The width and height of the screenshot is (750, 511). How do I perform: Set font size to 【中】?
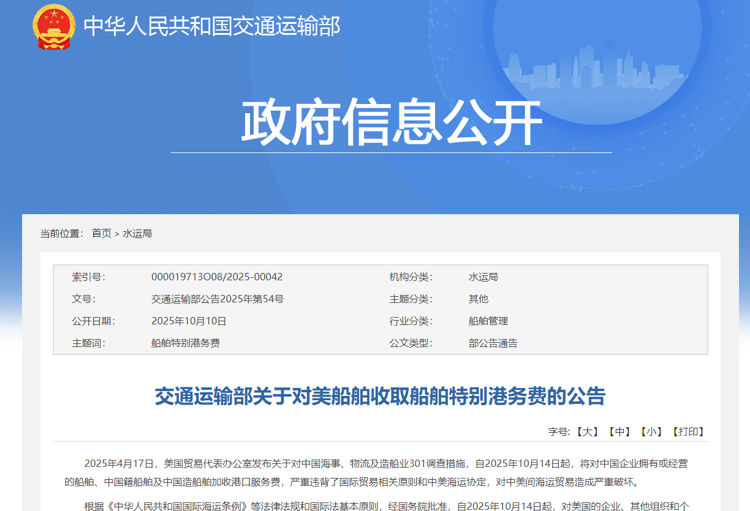(619, 431)
